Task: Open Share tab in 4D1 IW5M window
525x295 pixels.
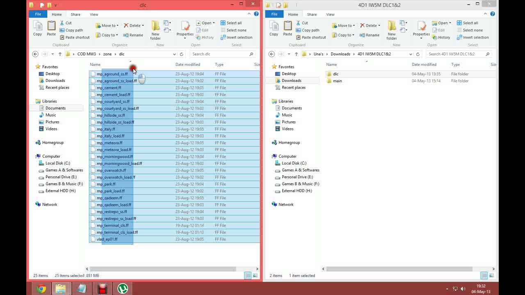Action: [312, 14]
